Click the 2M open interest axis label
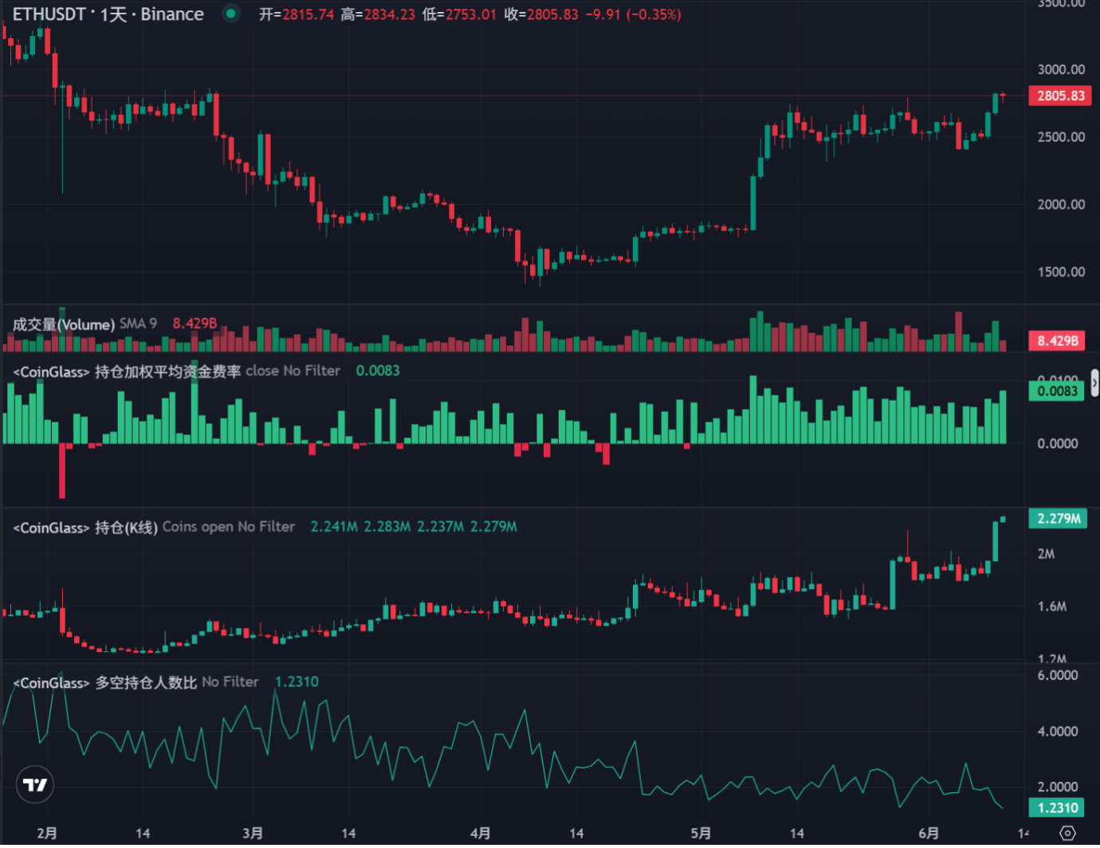This screenshot has width=1100, height=848. click(1046, 554)
